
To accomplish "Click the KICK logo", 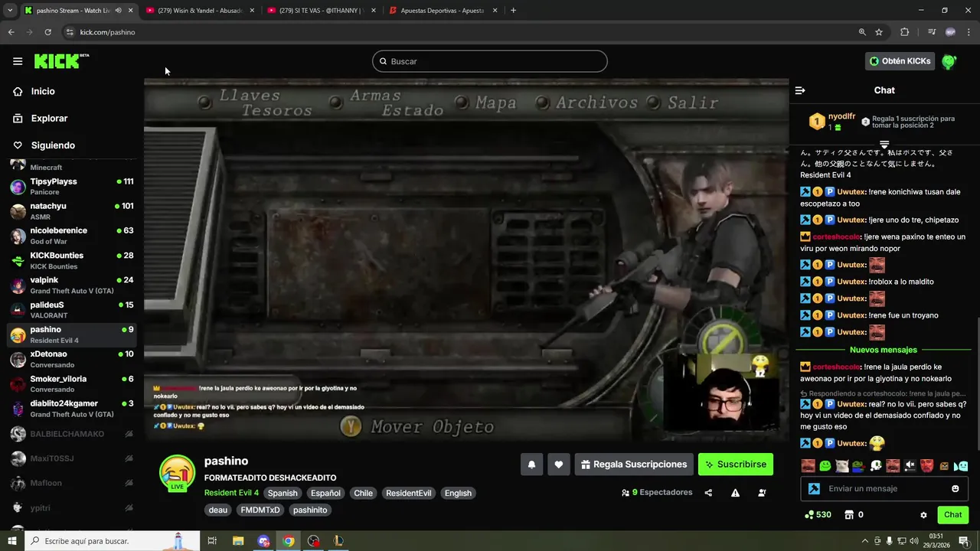I will coord(61,61).
